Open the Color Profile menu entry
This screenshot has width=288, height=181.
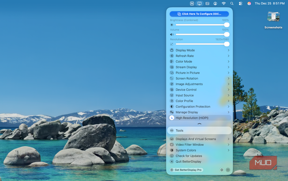[x=199, y=101]
